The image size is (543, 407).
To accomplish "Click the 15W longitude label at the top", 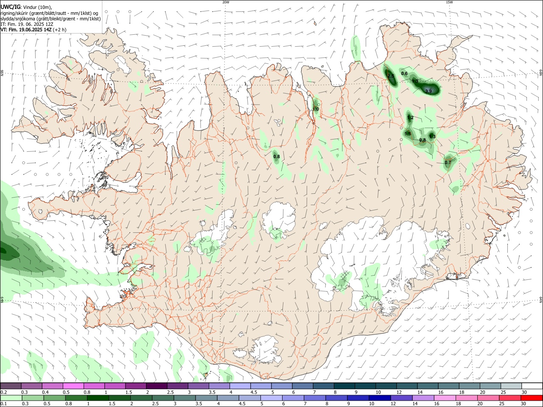I will [x=449, y=2].
